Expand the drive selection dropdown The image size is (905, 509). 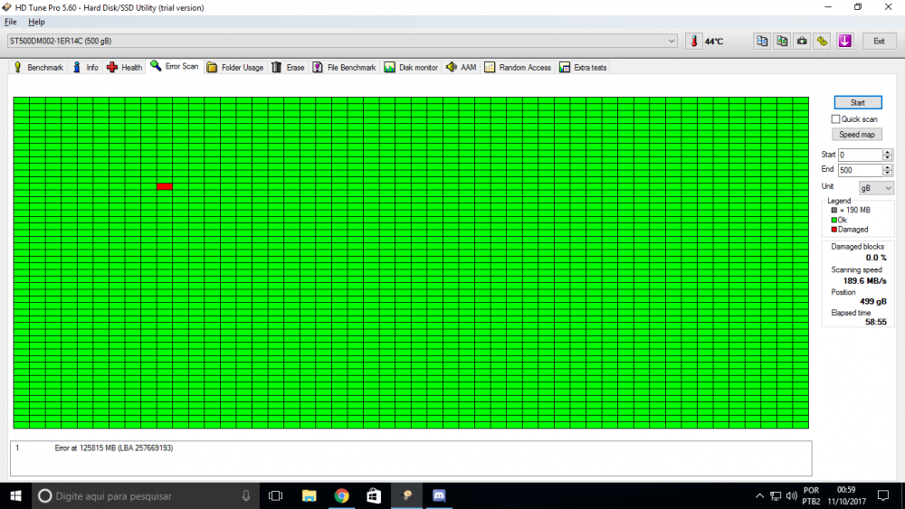coord(671,41)
